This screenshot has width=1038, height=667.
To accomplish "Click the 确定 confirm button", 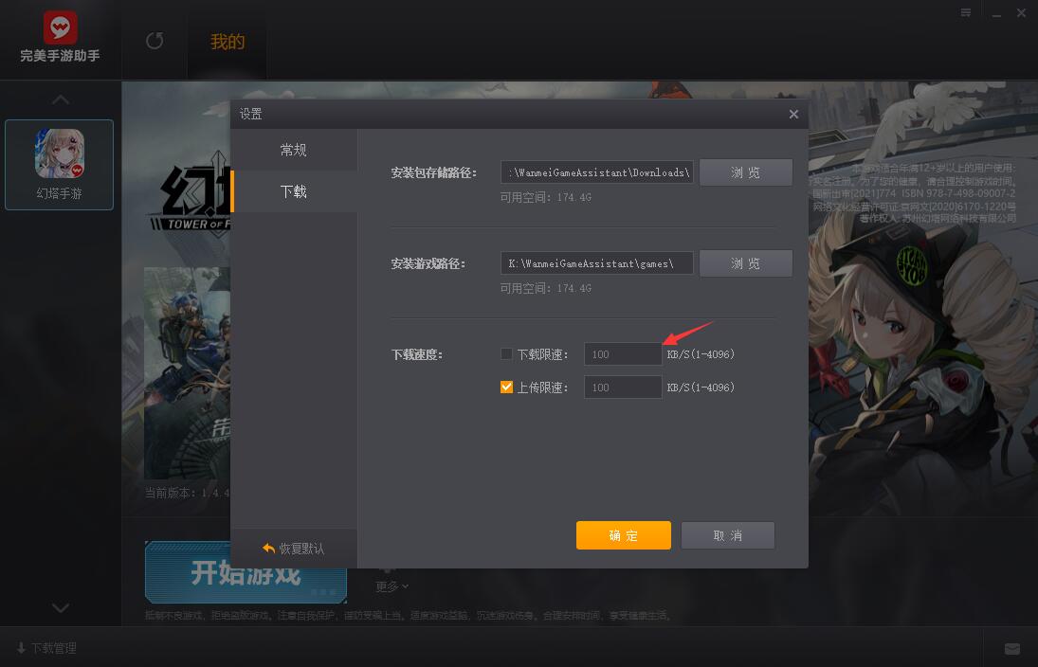I will click(x=623, y=535).
